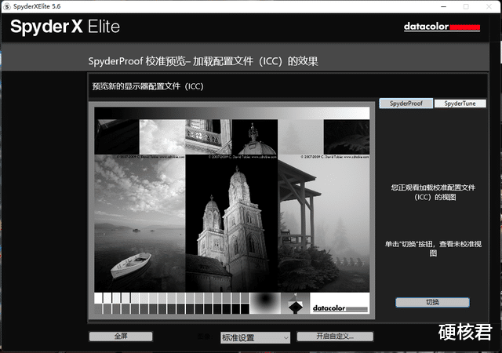Image resolution: width=502 pixels, height=353 pixels.
Task: Click the grayscale gradient bar at top
Action: 232,113
